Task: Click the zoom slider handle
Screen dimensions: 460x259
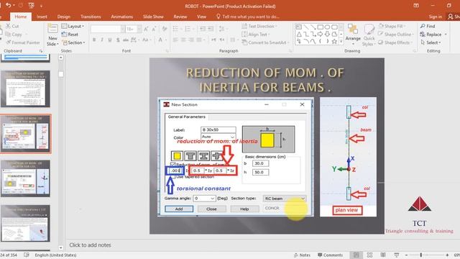Action: tap(420, 255)
